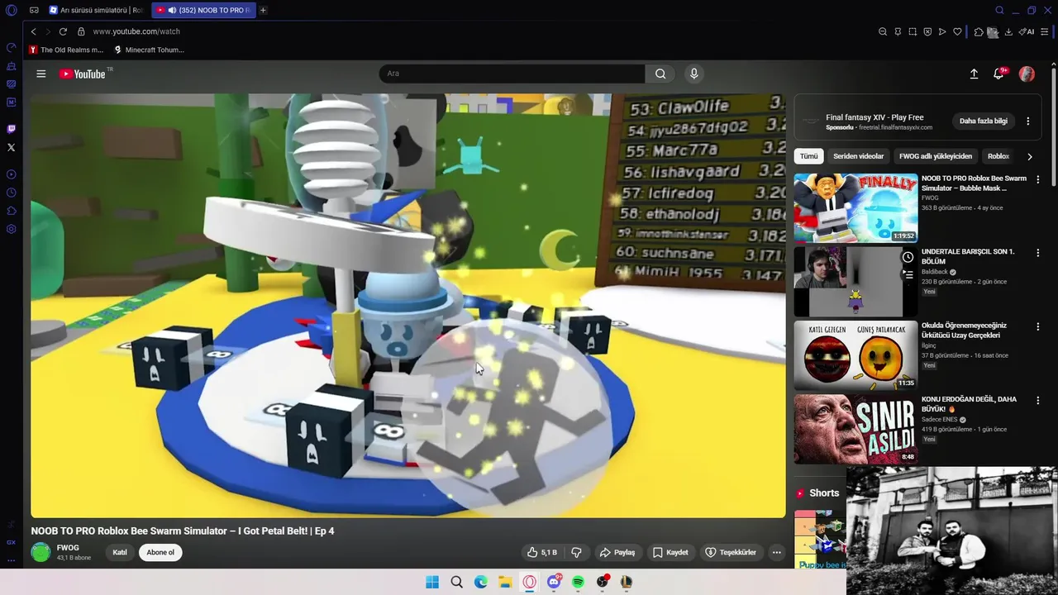Open a new browser tab

click(263, 11)
